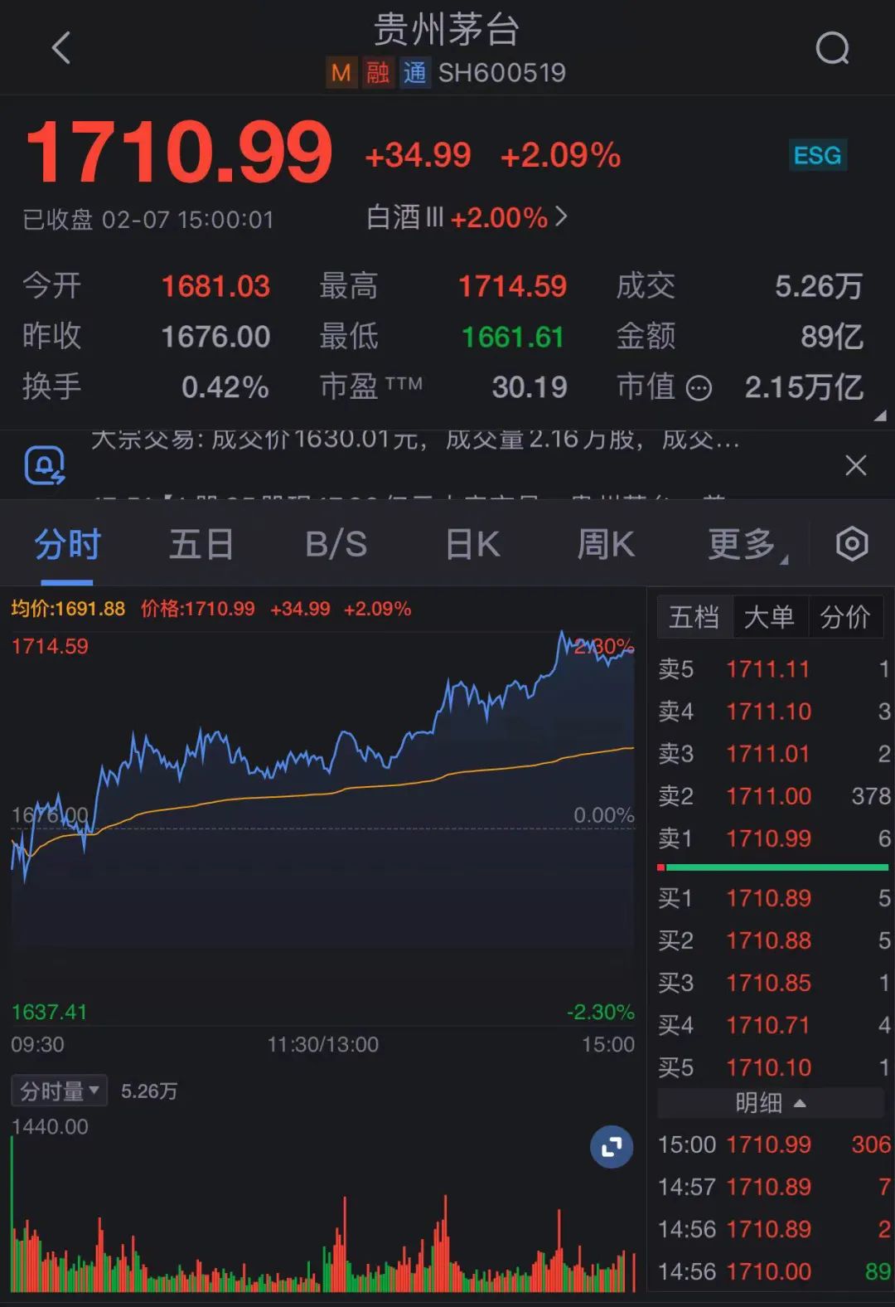This screenshot has width=895, height=1307.
Task: Switch to 周K chart tab
Action: click(x=606, y=545)
